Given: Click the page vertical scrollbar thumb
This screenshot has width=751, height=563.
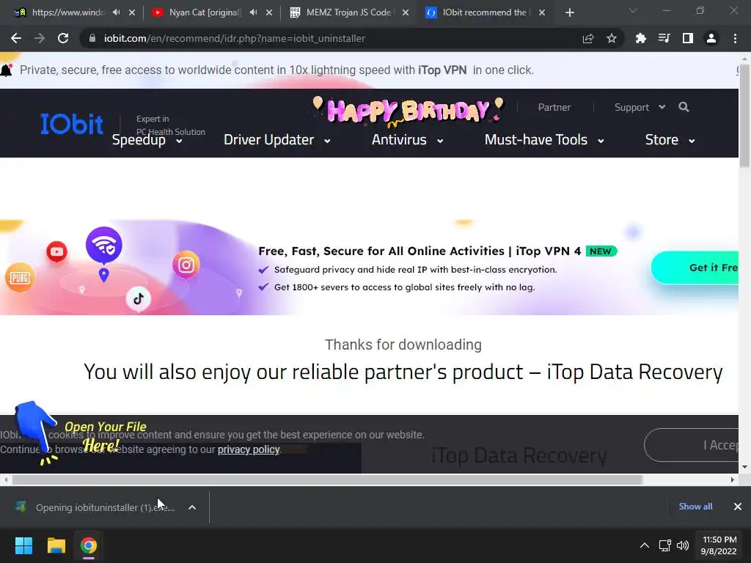Looking at the screenshot, I should point(744,115).
